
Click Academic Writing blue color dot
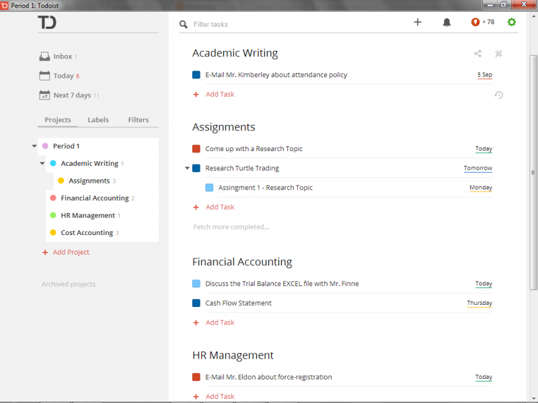53,163
